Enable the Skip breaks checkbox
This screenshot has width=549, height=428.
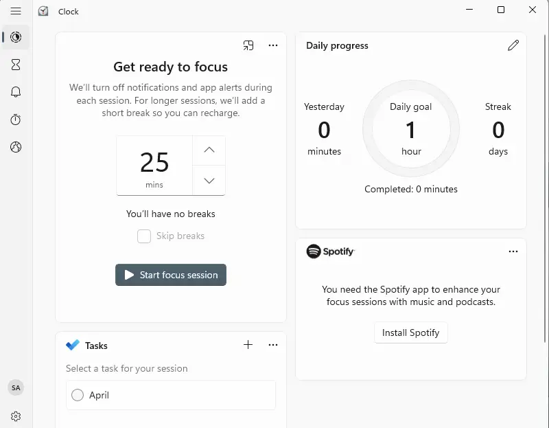[x=144, y=236]
